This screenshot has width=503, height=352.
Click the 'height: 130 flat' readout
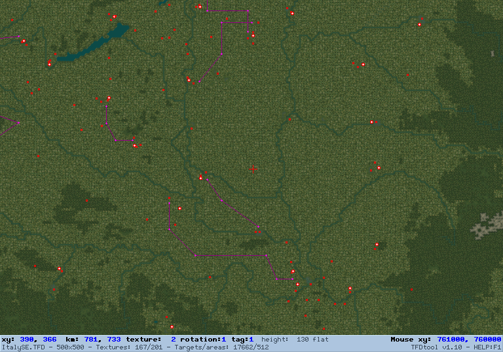pos(295,339)
